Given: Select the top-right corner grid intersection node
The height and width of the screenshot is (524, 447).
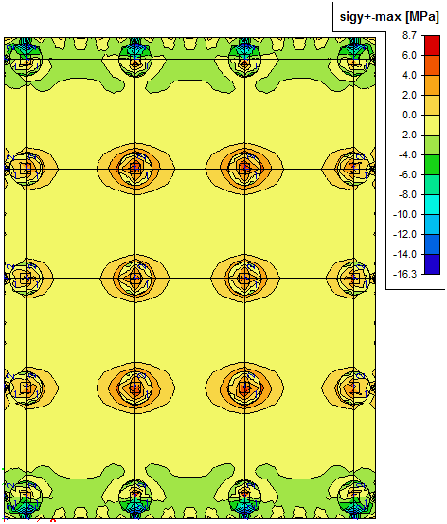Looking at the screenshot, I should (x=354, y=60).
